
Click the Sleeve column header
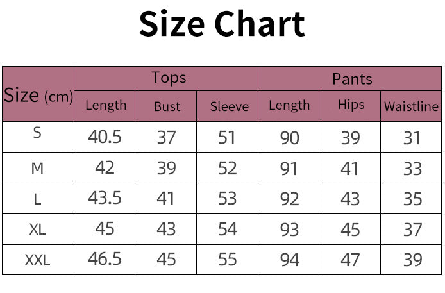pyautogui.click(x=229, y=106)
